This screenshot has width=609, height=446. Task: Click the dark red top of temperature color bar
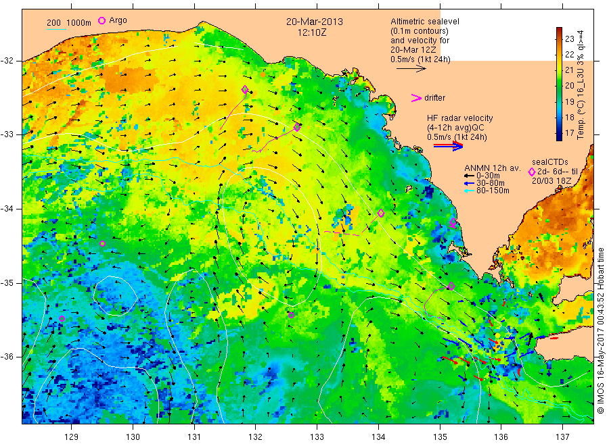[559, 30]
